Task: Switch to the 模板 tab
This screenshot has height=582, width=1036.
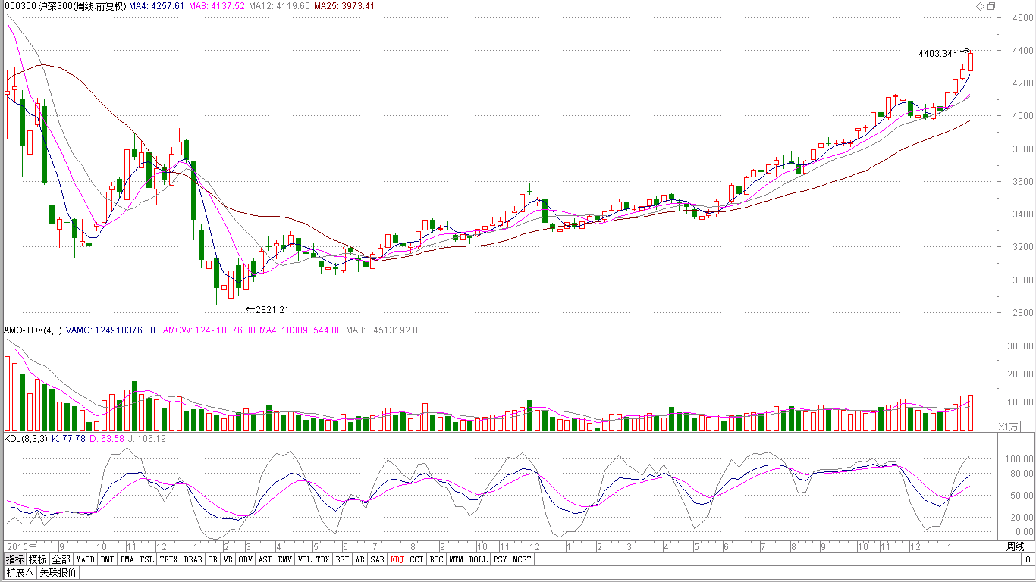Action: pos(38,559)
